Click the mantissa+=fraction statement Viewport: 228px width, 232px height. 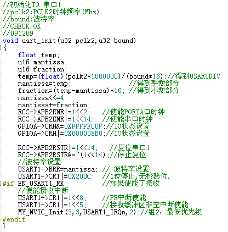[x=54, y=105]
